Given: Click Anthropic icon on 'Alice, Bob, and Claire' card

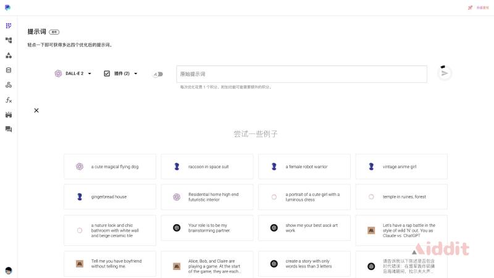Looking at the screenshot, I should coord(177,266).
